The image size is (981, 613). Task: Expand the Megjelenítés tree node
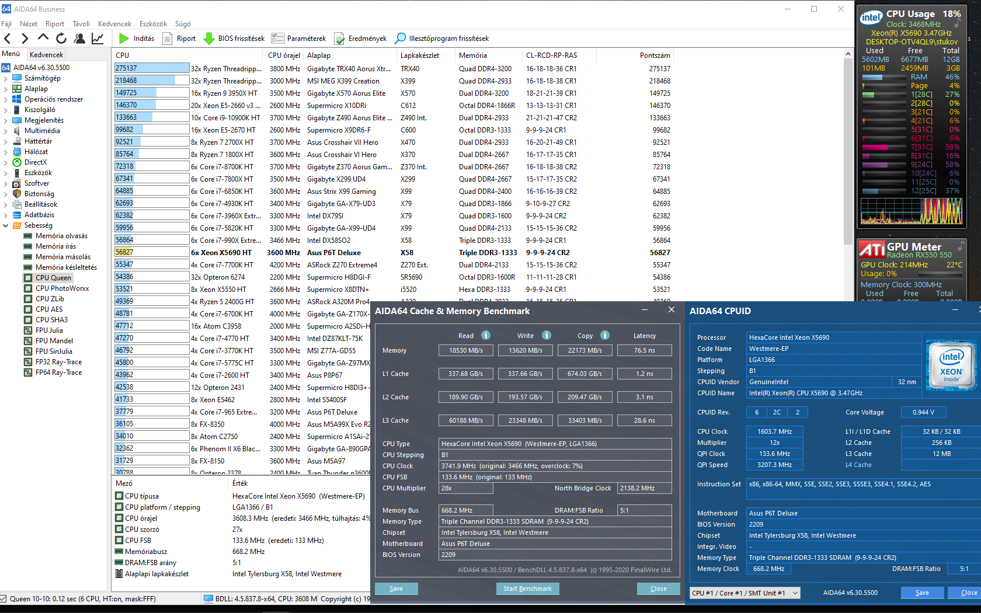click(6, 120)
